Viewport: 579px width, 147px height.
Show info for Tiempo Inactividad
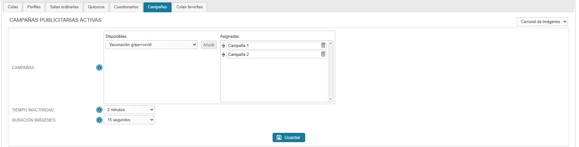(99, 110)
